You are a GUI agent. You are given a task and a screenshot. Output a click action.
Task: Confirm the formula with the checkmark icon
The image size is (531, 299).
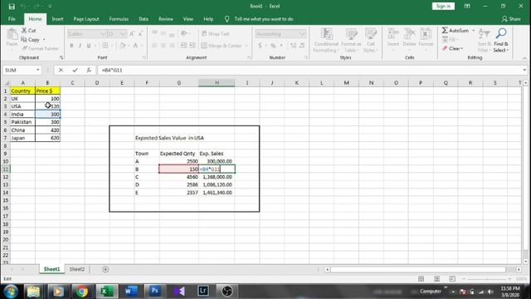click(75, 70)
